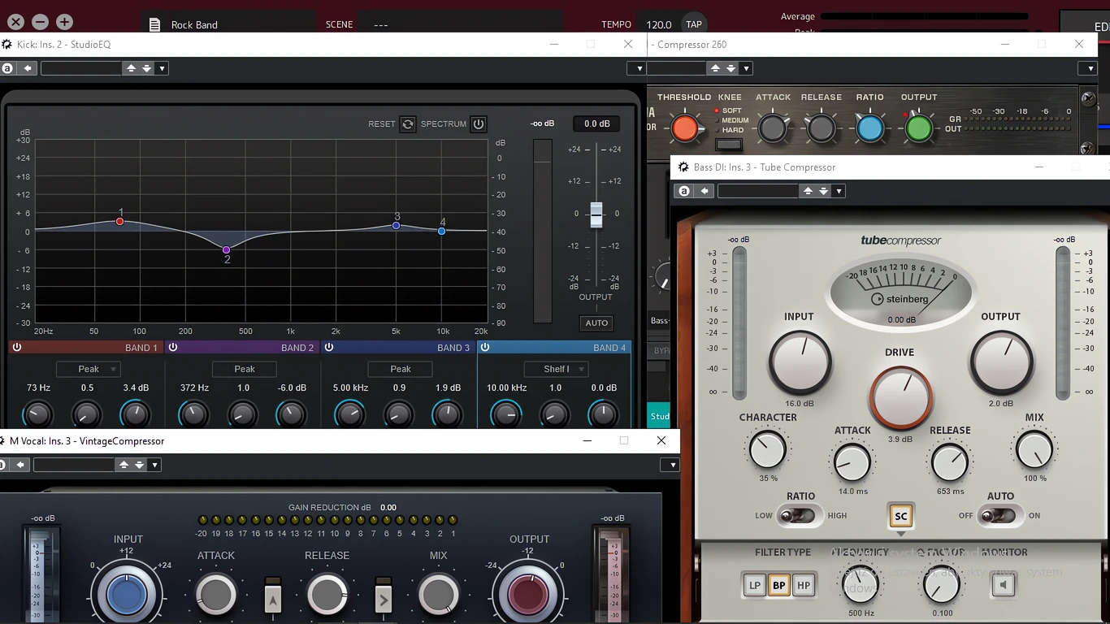Toggle Band 4 power in StudioEQ
The height and width of the screenshot is (624, 1110).
tap(484, 347)
